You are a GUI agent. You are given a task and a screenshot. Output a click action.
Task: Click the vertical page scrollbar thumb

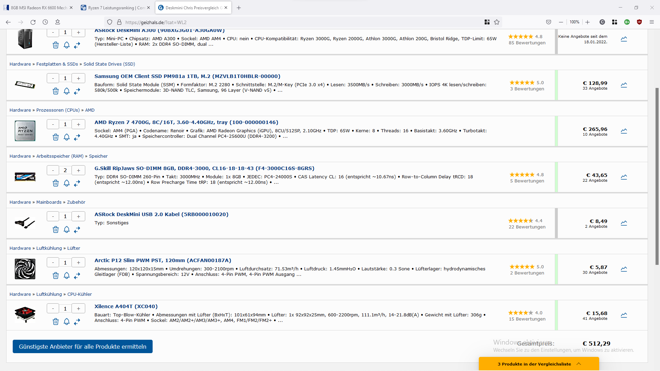657,176
